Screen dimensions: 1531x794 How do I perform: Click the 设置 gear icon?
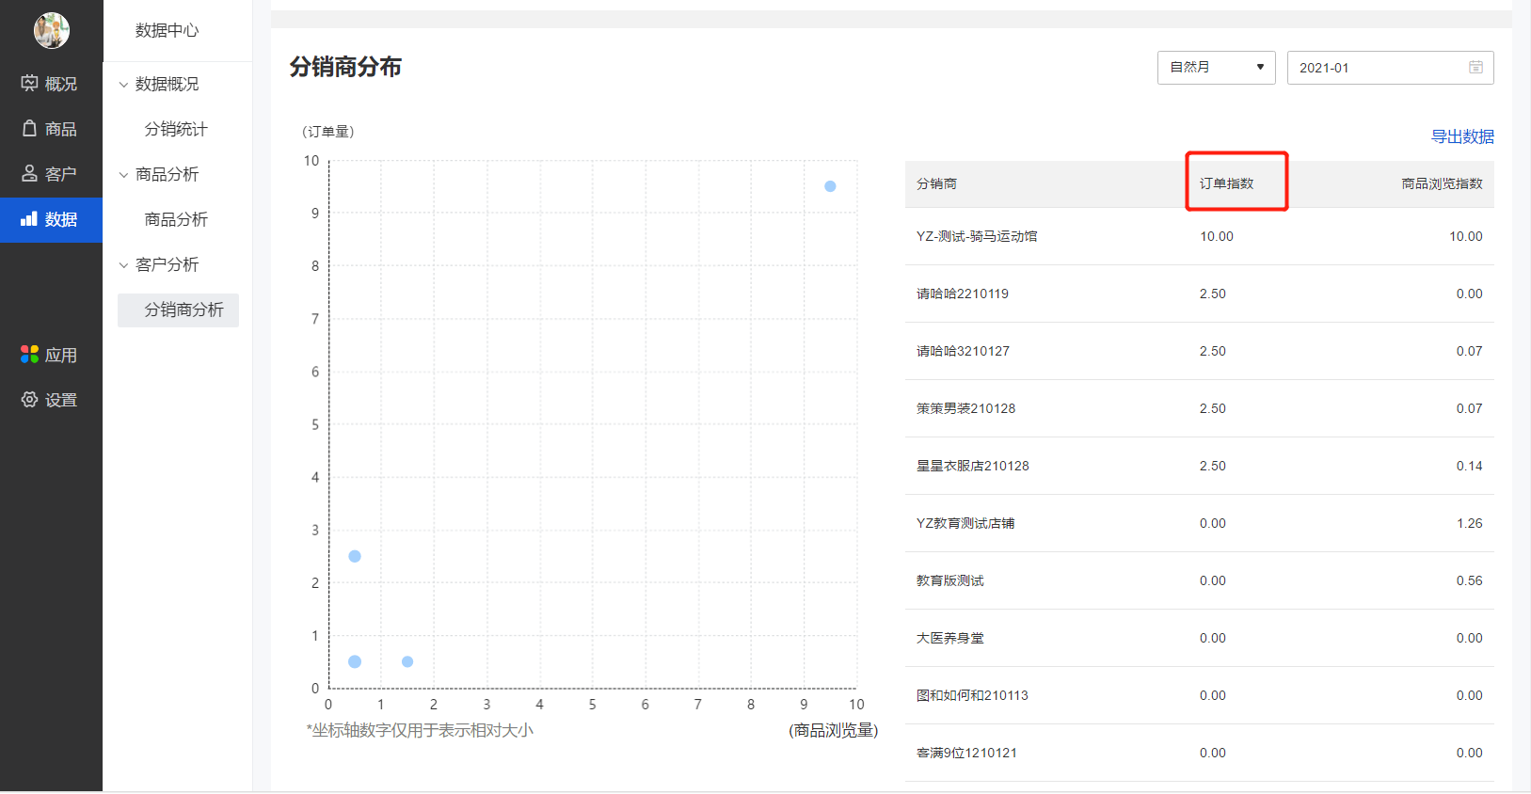pos(29,399)
